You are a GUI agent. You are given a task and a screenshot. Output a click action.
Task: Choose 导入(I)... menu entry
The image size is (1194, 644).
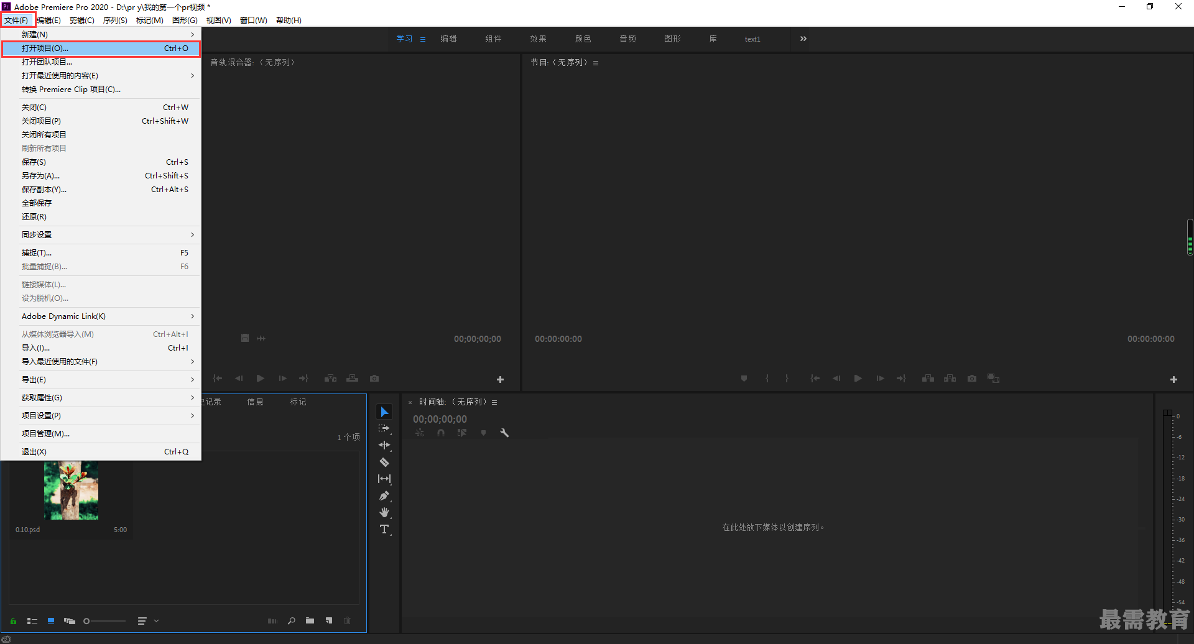(x=101, y=347)
